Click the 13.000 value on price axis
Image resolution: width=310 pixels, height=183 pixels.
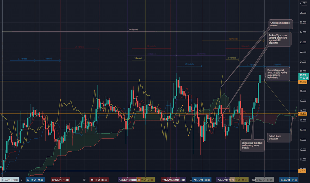click(303, 140)
